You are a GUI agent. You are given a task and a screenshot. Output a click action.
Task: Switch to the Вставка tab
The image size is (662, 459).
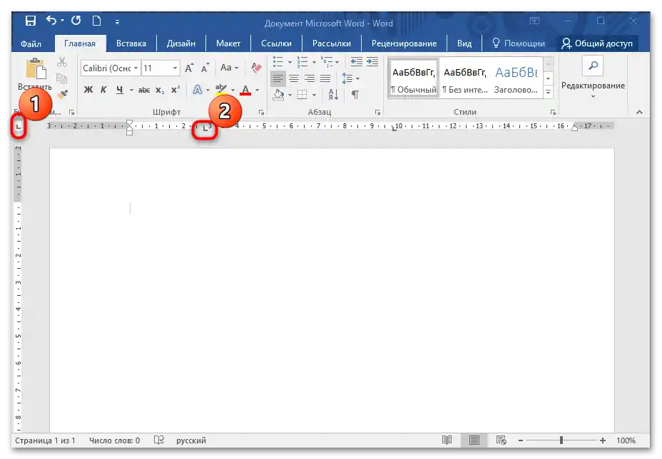tap(131, 43)
